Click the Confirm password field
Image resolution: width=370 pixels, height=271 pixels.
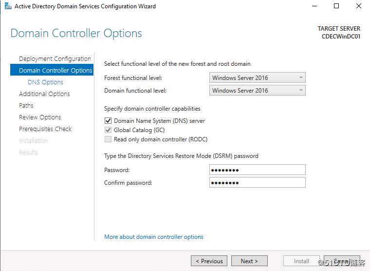[257, 182]
